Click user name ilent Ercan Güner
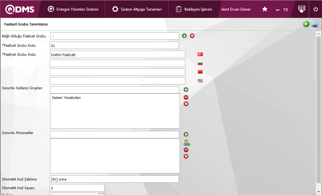Image resolution: width=322 pixels, height=195 pixels. click(x=236, y=9)
